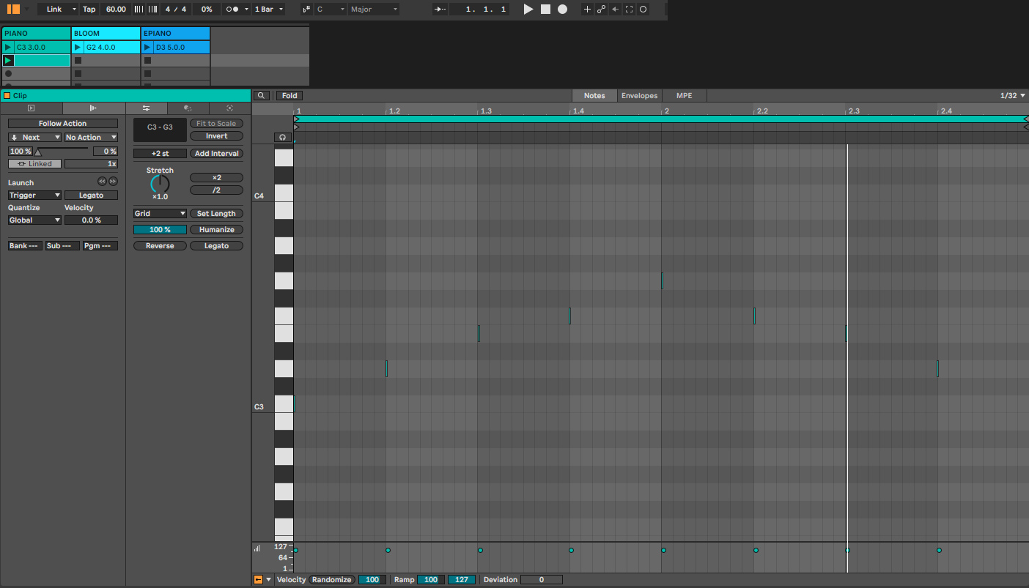Toggle the headphone MIDI preview icon
Image resolution: width=1029 pixels, height=588 pixels.
282,137
